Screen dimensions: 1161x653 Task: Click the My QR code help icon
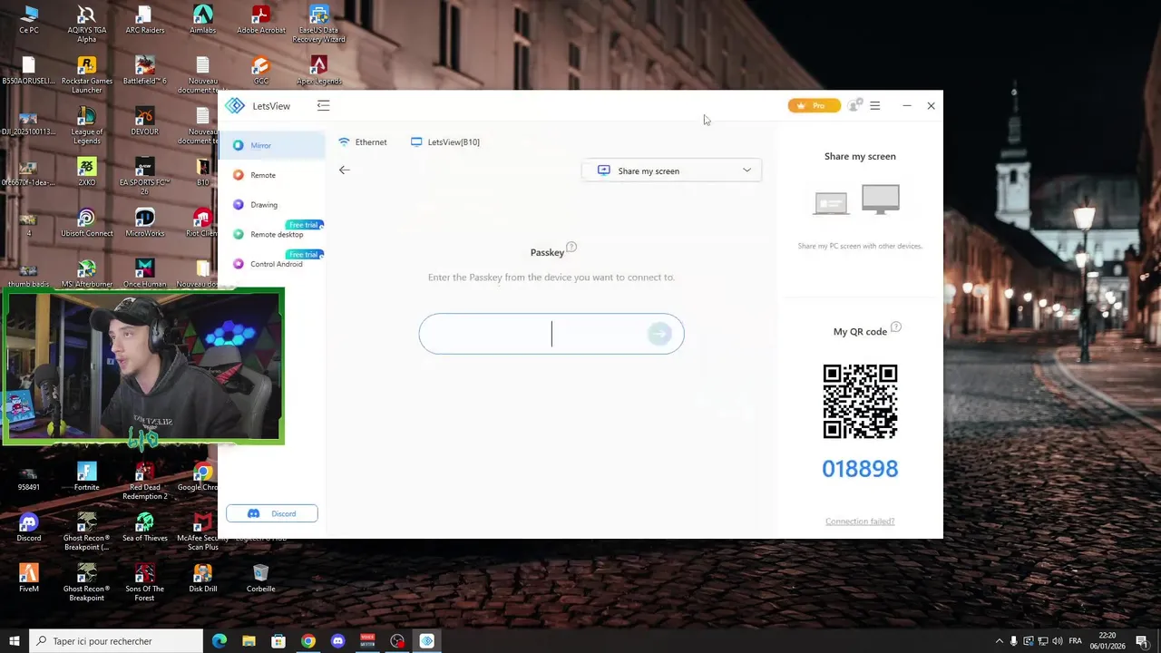click(x=896, y=326)
